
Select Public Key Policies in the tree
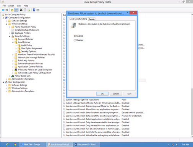coord(26,60)
